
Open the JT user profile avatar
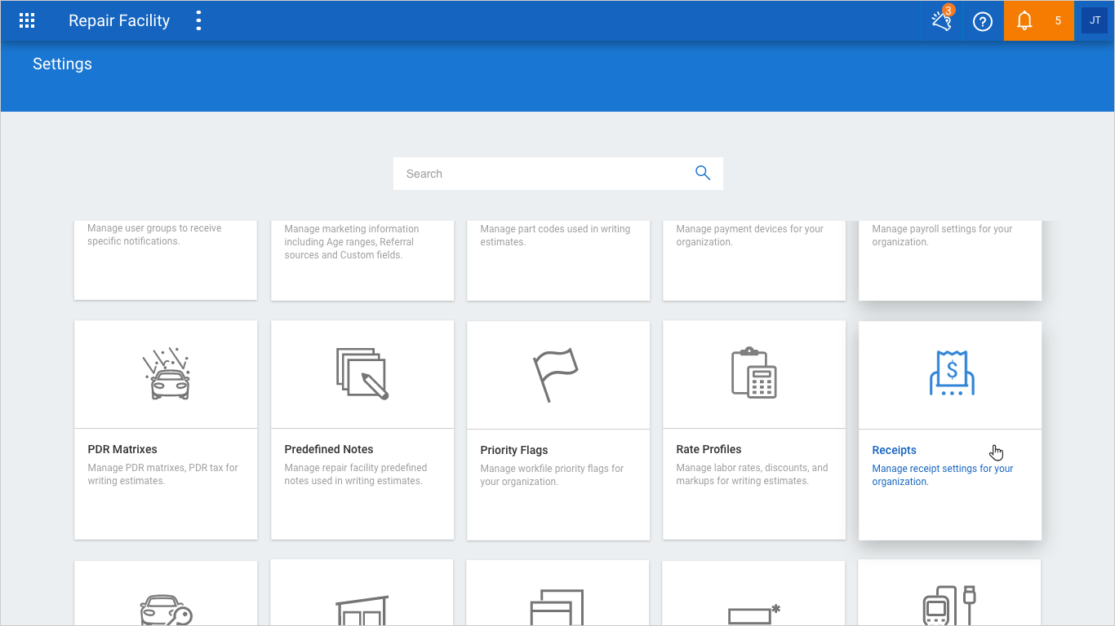(x=1095, y=21)
